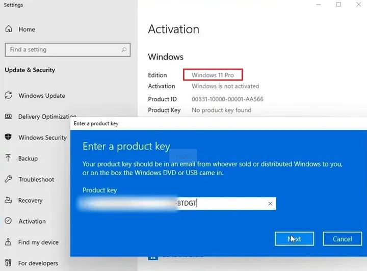Click the Windows Update sync icon

[x=8, y=96]
